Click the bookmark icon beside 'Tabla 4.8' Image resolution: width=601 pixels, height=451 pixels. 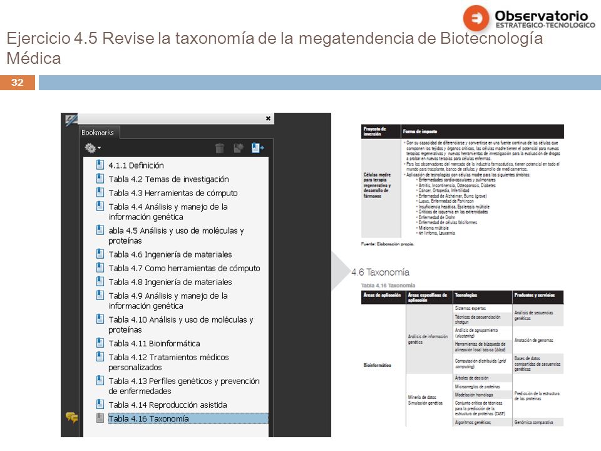pos(100,281)
